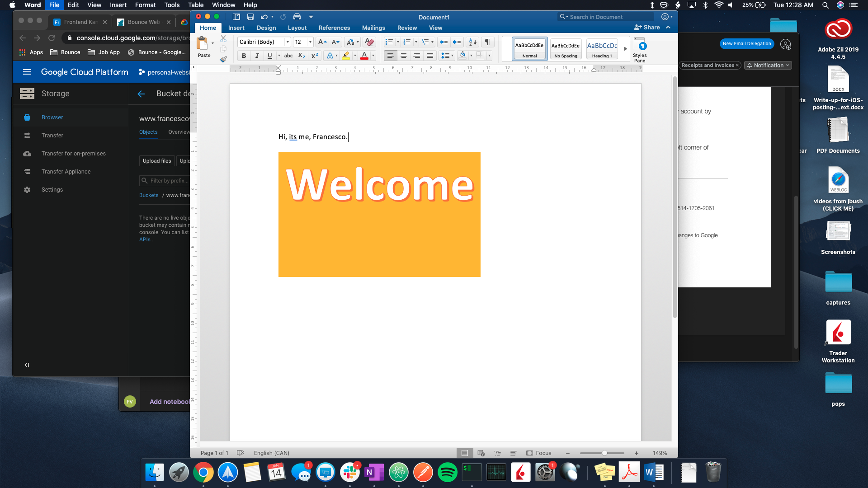868x488 pixels.
Task: Click the superscript button
Action: tap(315, 56)
